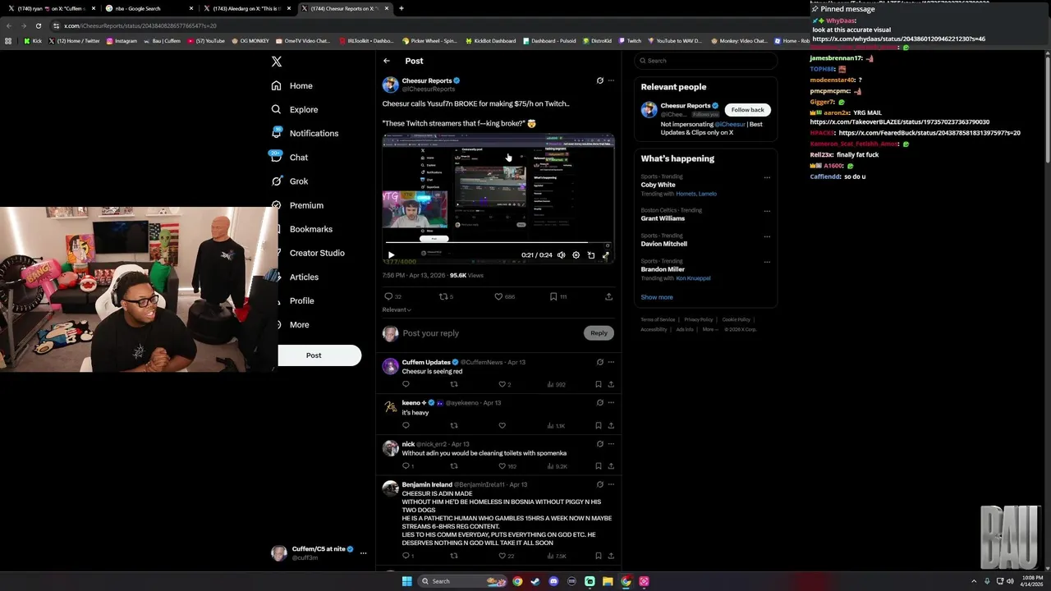This screenshot has height=591, width=1051.
Task: Open Cuffem Updates profile name
Action: tap(426, 362)
